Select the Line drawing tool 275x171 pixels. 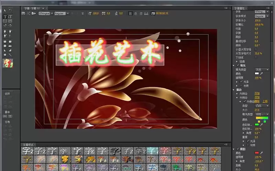[x=10, y=55]
